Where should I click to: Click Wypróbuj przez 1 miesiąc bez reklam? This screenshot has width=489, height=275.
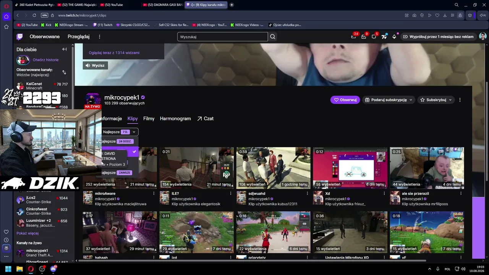(438, 37)
